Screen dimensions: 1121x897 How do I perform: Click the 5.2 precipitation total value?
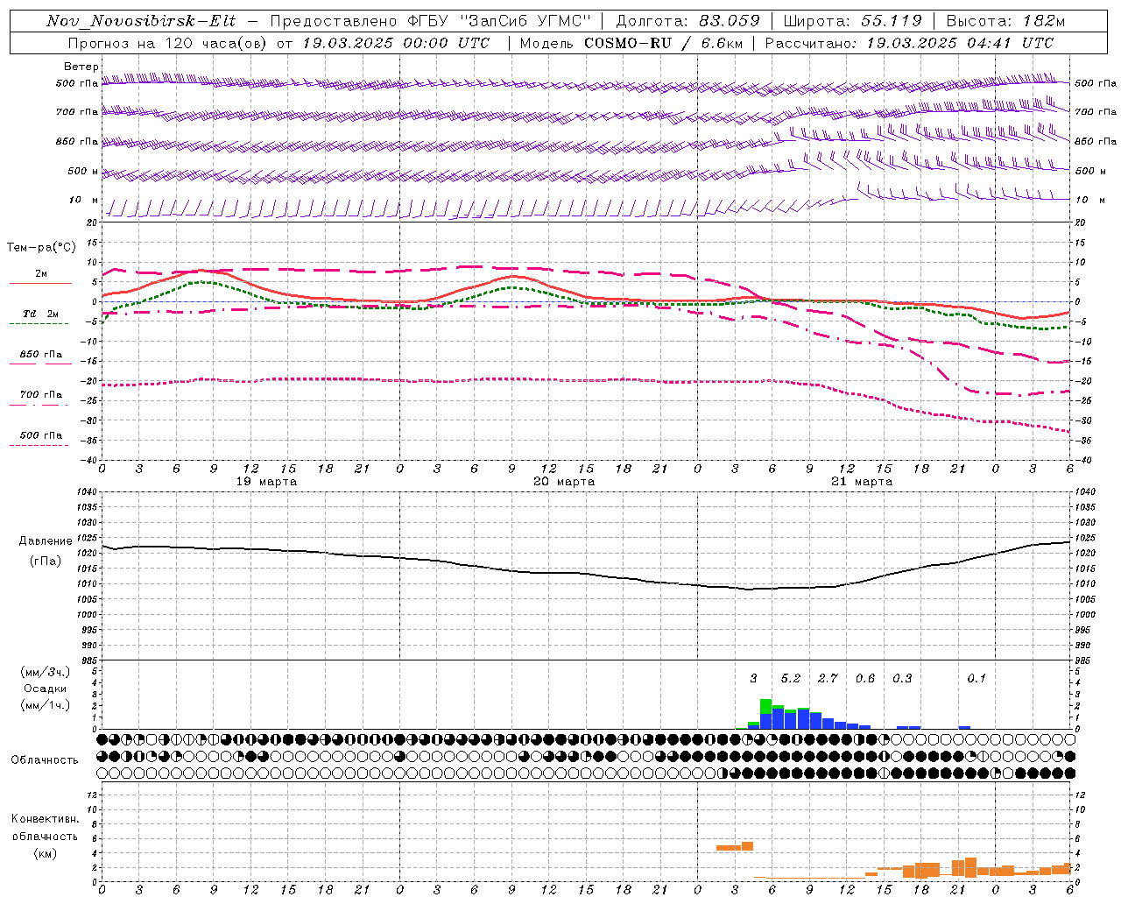click(x=790, y=679)
